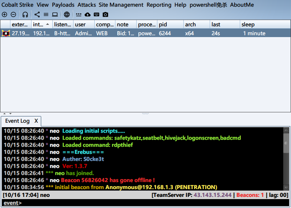The image size is (291, 208).
Task: Click the beacon computer icon in row
Action: tap(6, 33)
